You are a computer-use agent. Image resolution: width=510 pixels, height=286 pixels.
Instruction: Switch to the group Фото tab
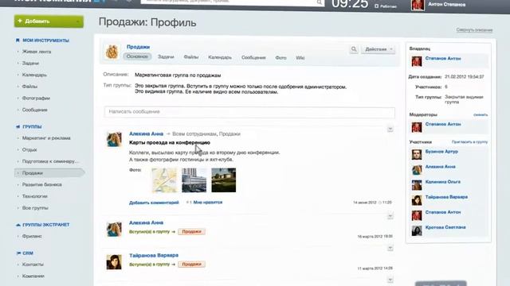point(280,58)
